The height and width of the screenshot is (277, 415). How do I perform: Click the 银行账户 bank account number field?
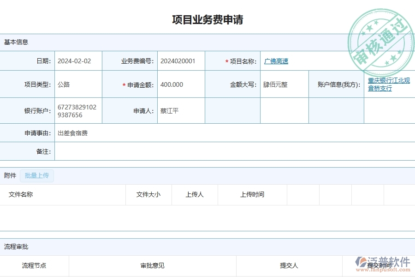point(76,110)
